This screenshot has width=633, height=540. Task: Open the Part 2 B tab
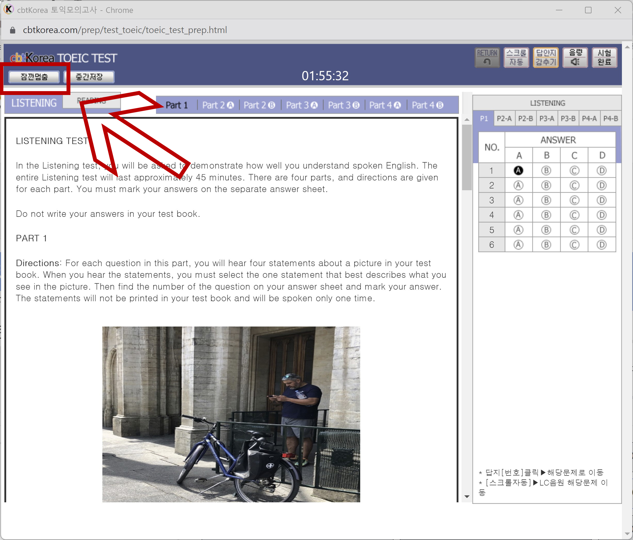[x=259, y=105]
